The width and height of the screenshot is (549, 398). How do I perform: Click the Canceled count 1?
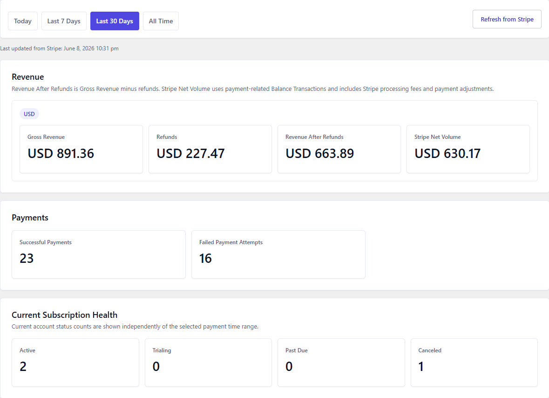pos(421,366)
